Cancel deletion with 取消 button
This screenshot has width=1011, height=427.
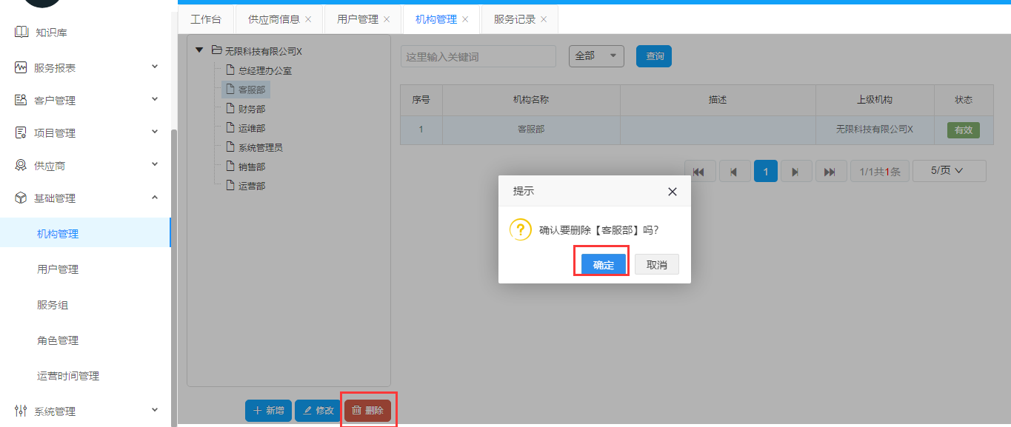[656, 265]
